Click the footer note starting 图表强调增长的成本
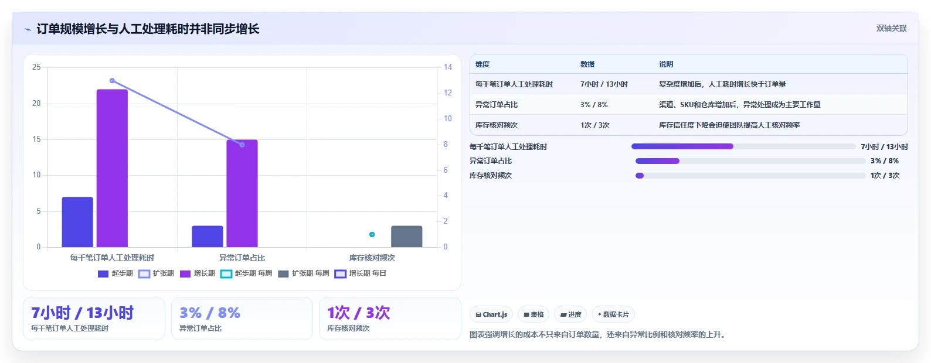Screen dimensions: 931x363 click(597, 335)
